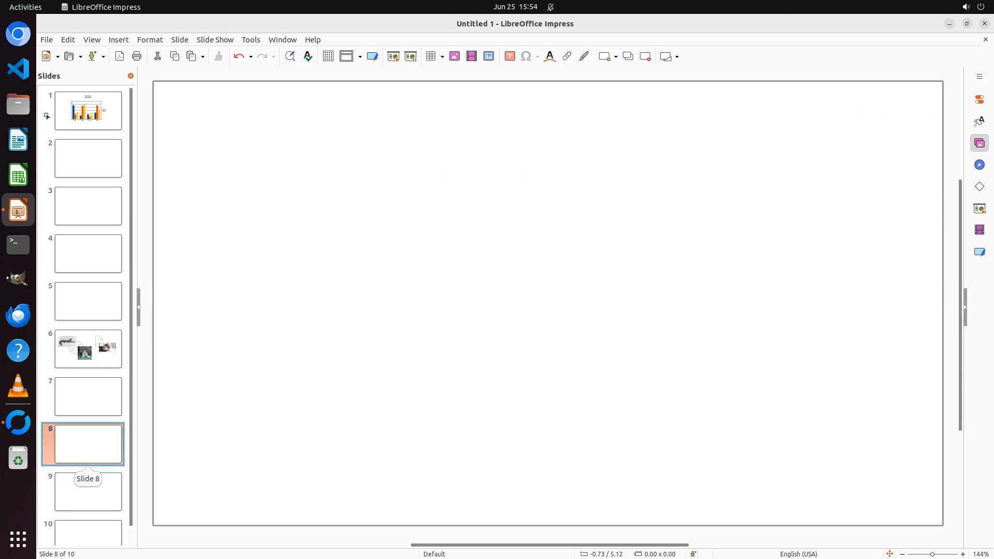
Task: Expand the Insert Table dropdown arrow
Action: click(443, 57)
